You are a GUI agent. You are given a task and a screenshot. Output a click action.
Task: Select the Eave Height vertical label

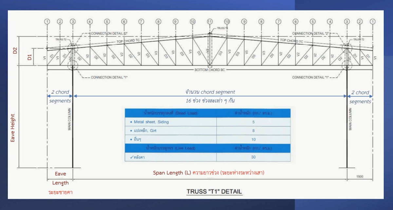(x=13, y=127)
